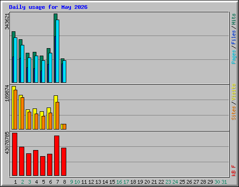Click the red KB bar for day 8

point(64,162)
